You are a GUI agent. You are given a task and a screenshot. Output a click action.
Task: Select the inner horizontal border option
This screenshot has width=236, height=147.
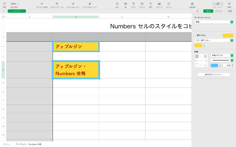201,65
